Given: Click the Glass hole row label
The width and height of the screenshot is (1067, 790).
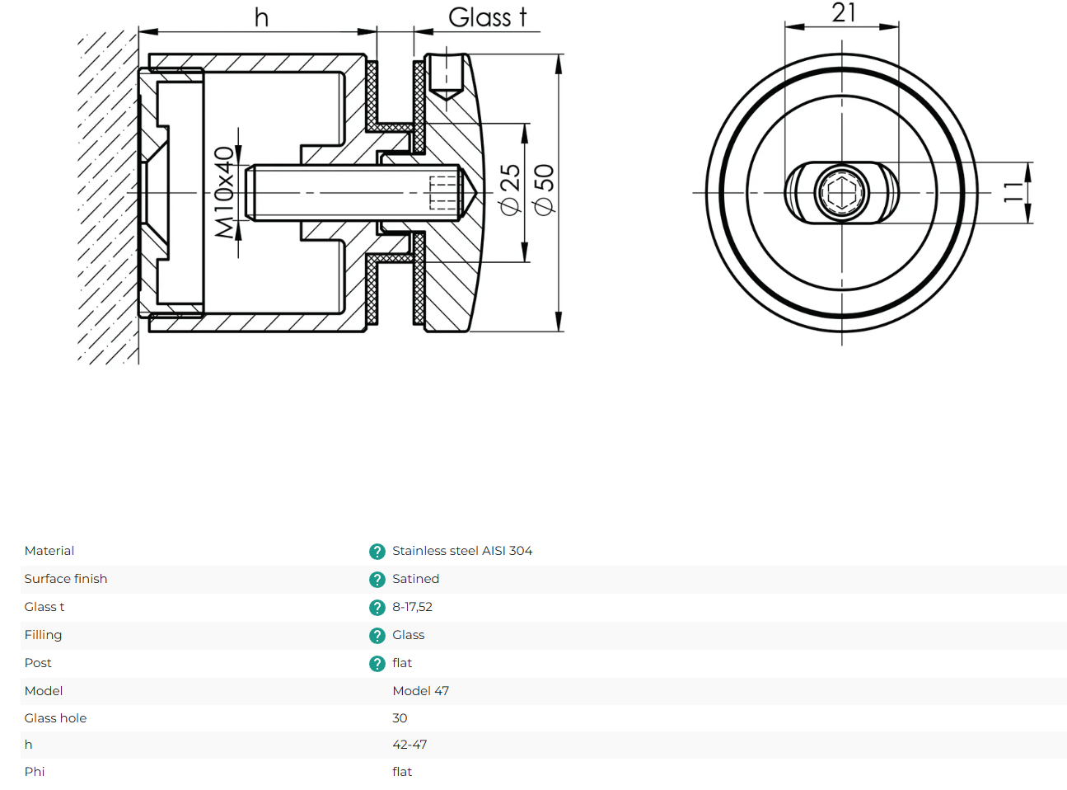Looking at the screenshot, I should pos(55,718).
